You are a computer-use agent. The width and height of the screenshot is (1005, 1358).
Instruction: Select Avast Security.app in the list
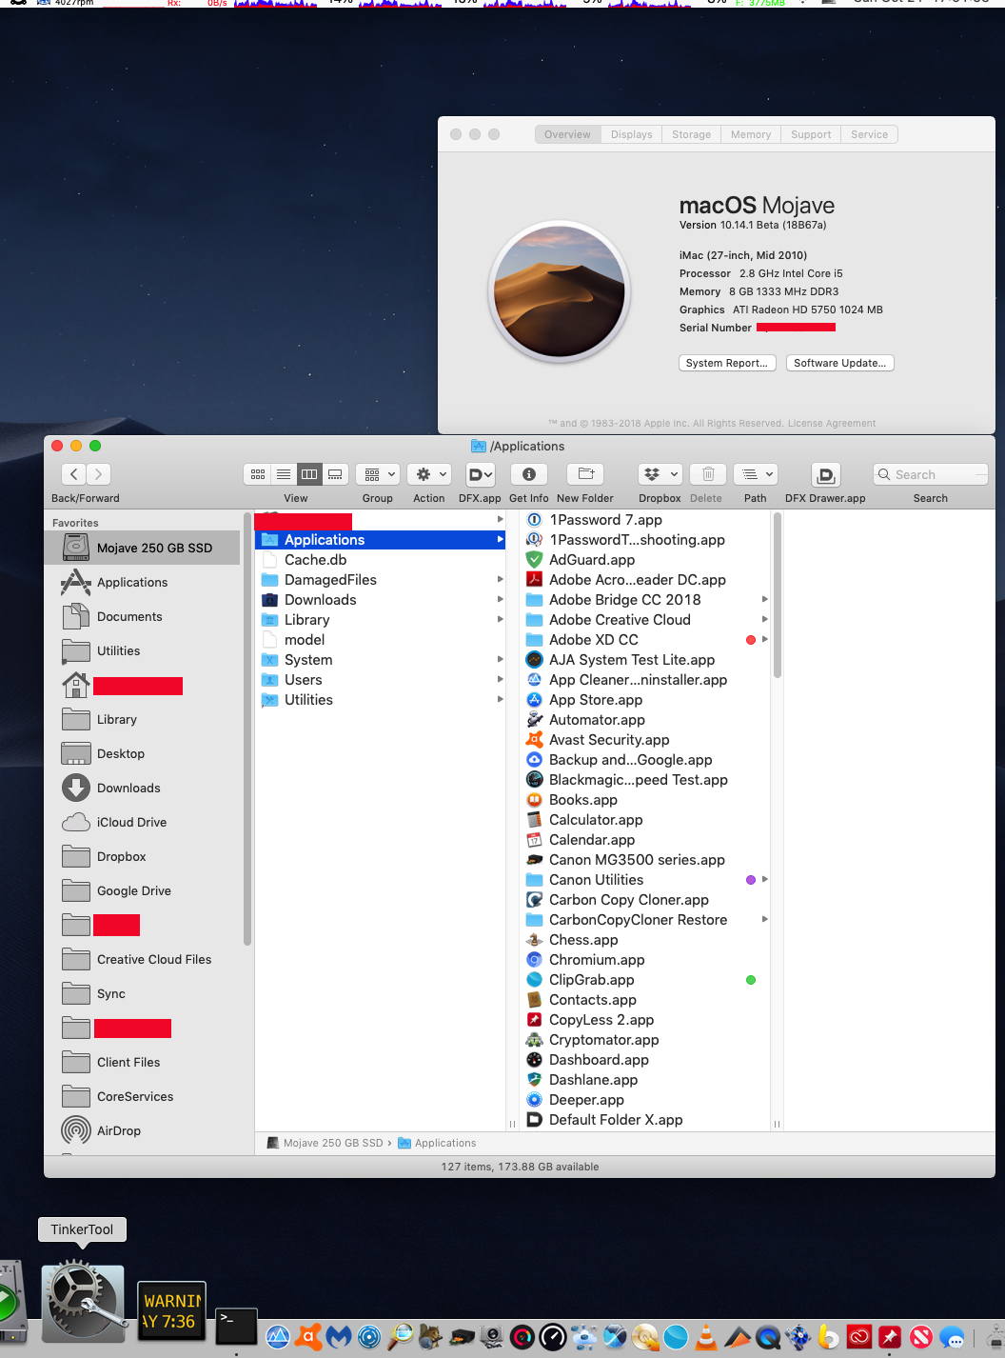(x=609, y=740)
